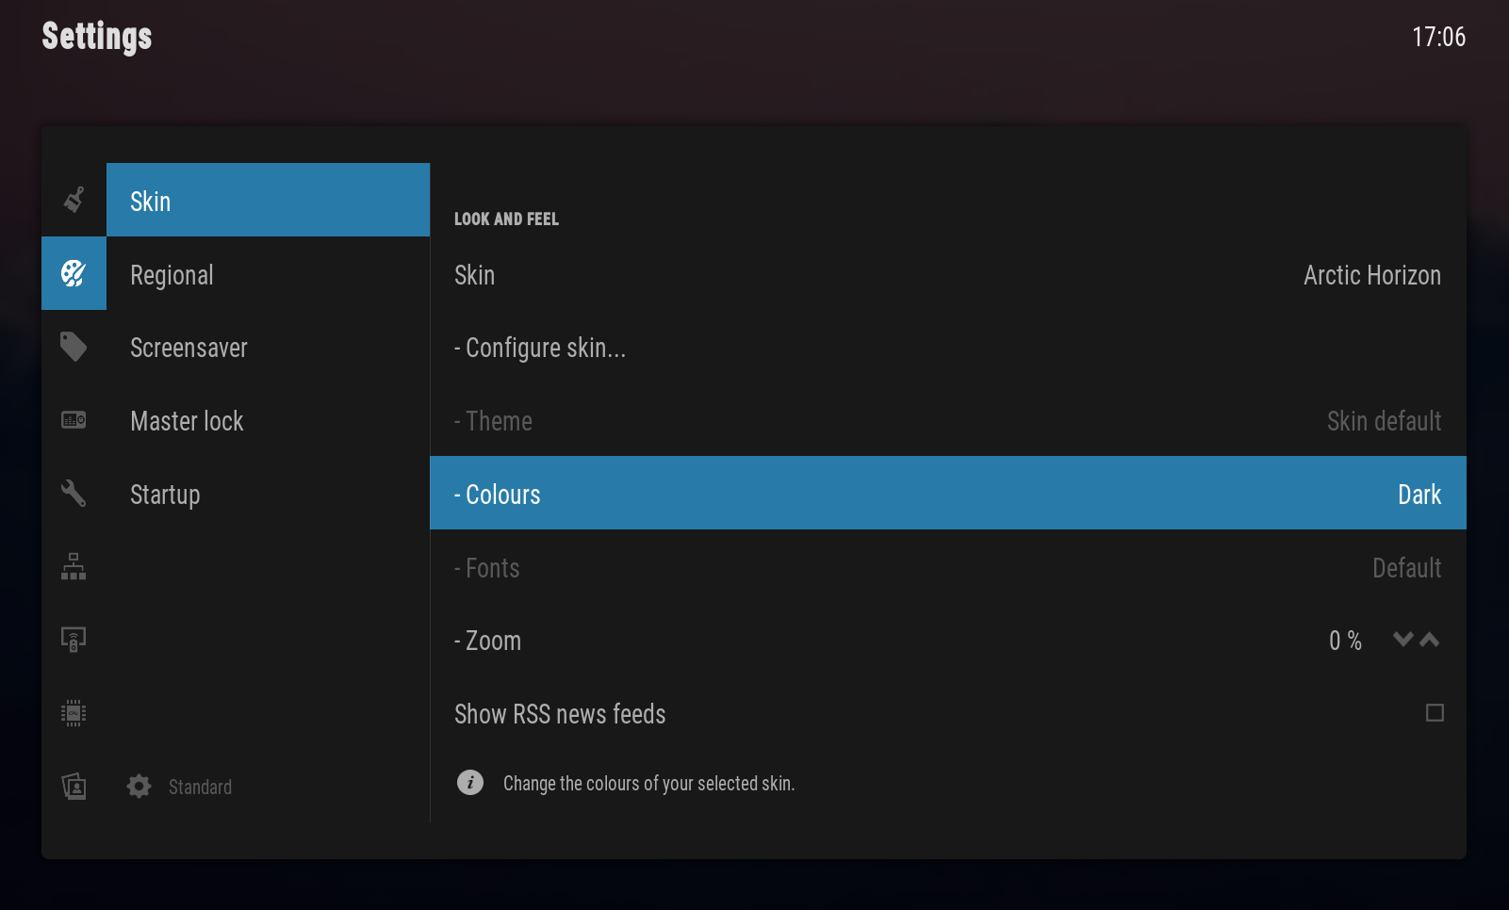Change Fonts from Default

[948, 567]
